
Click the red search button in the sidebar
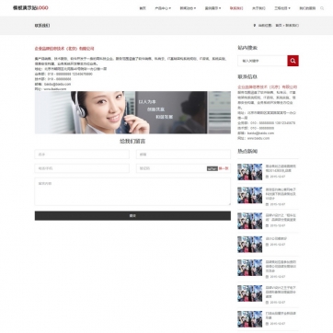(x=293, y=61)
